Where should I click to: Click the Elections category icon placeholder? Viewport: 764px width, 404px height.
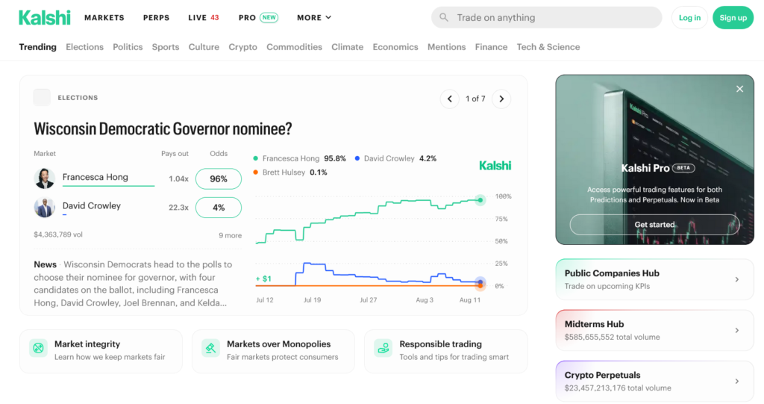coord(42,98)
